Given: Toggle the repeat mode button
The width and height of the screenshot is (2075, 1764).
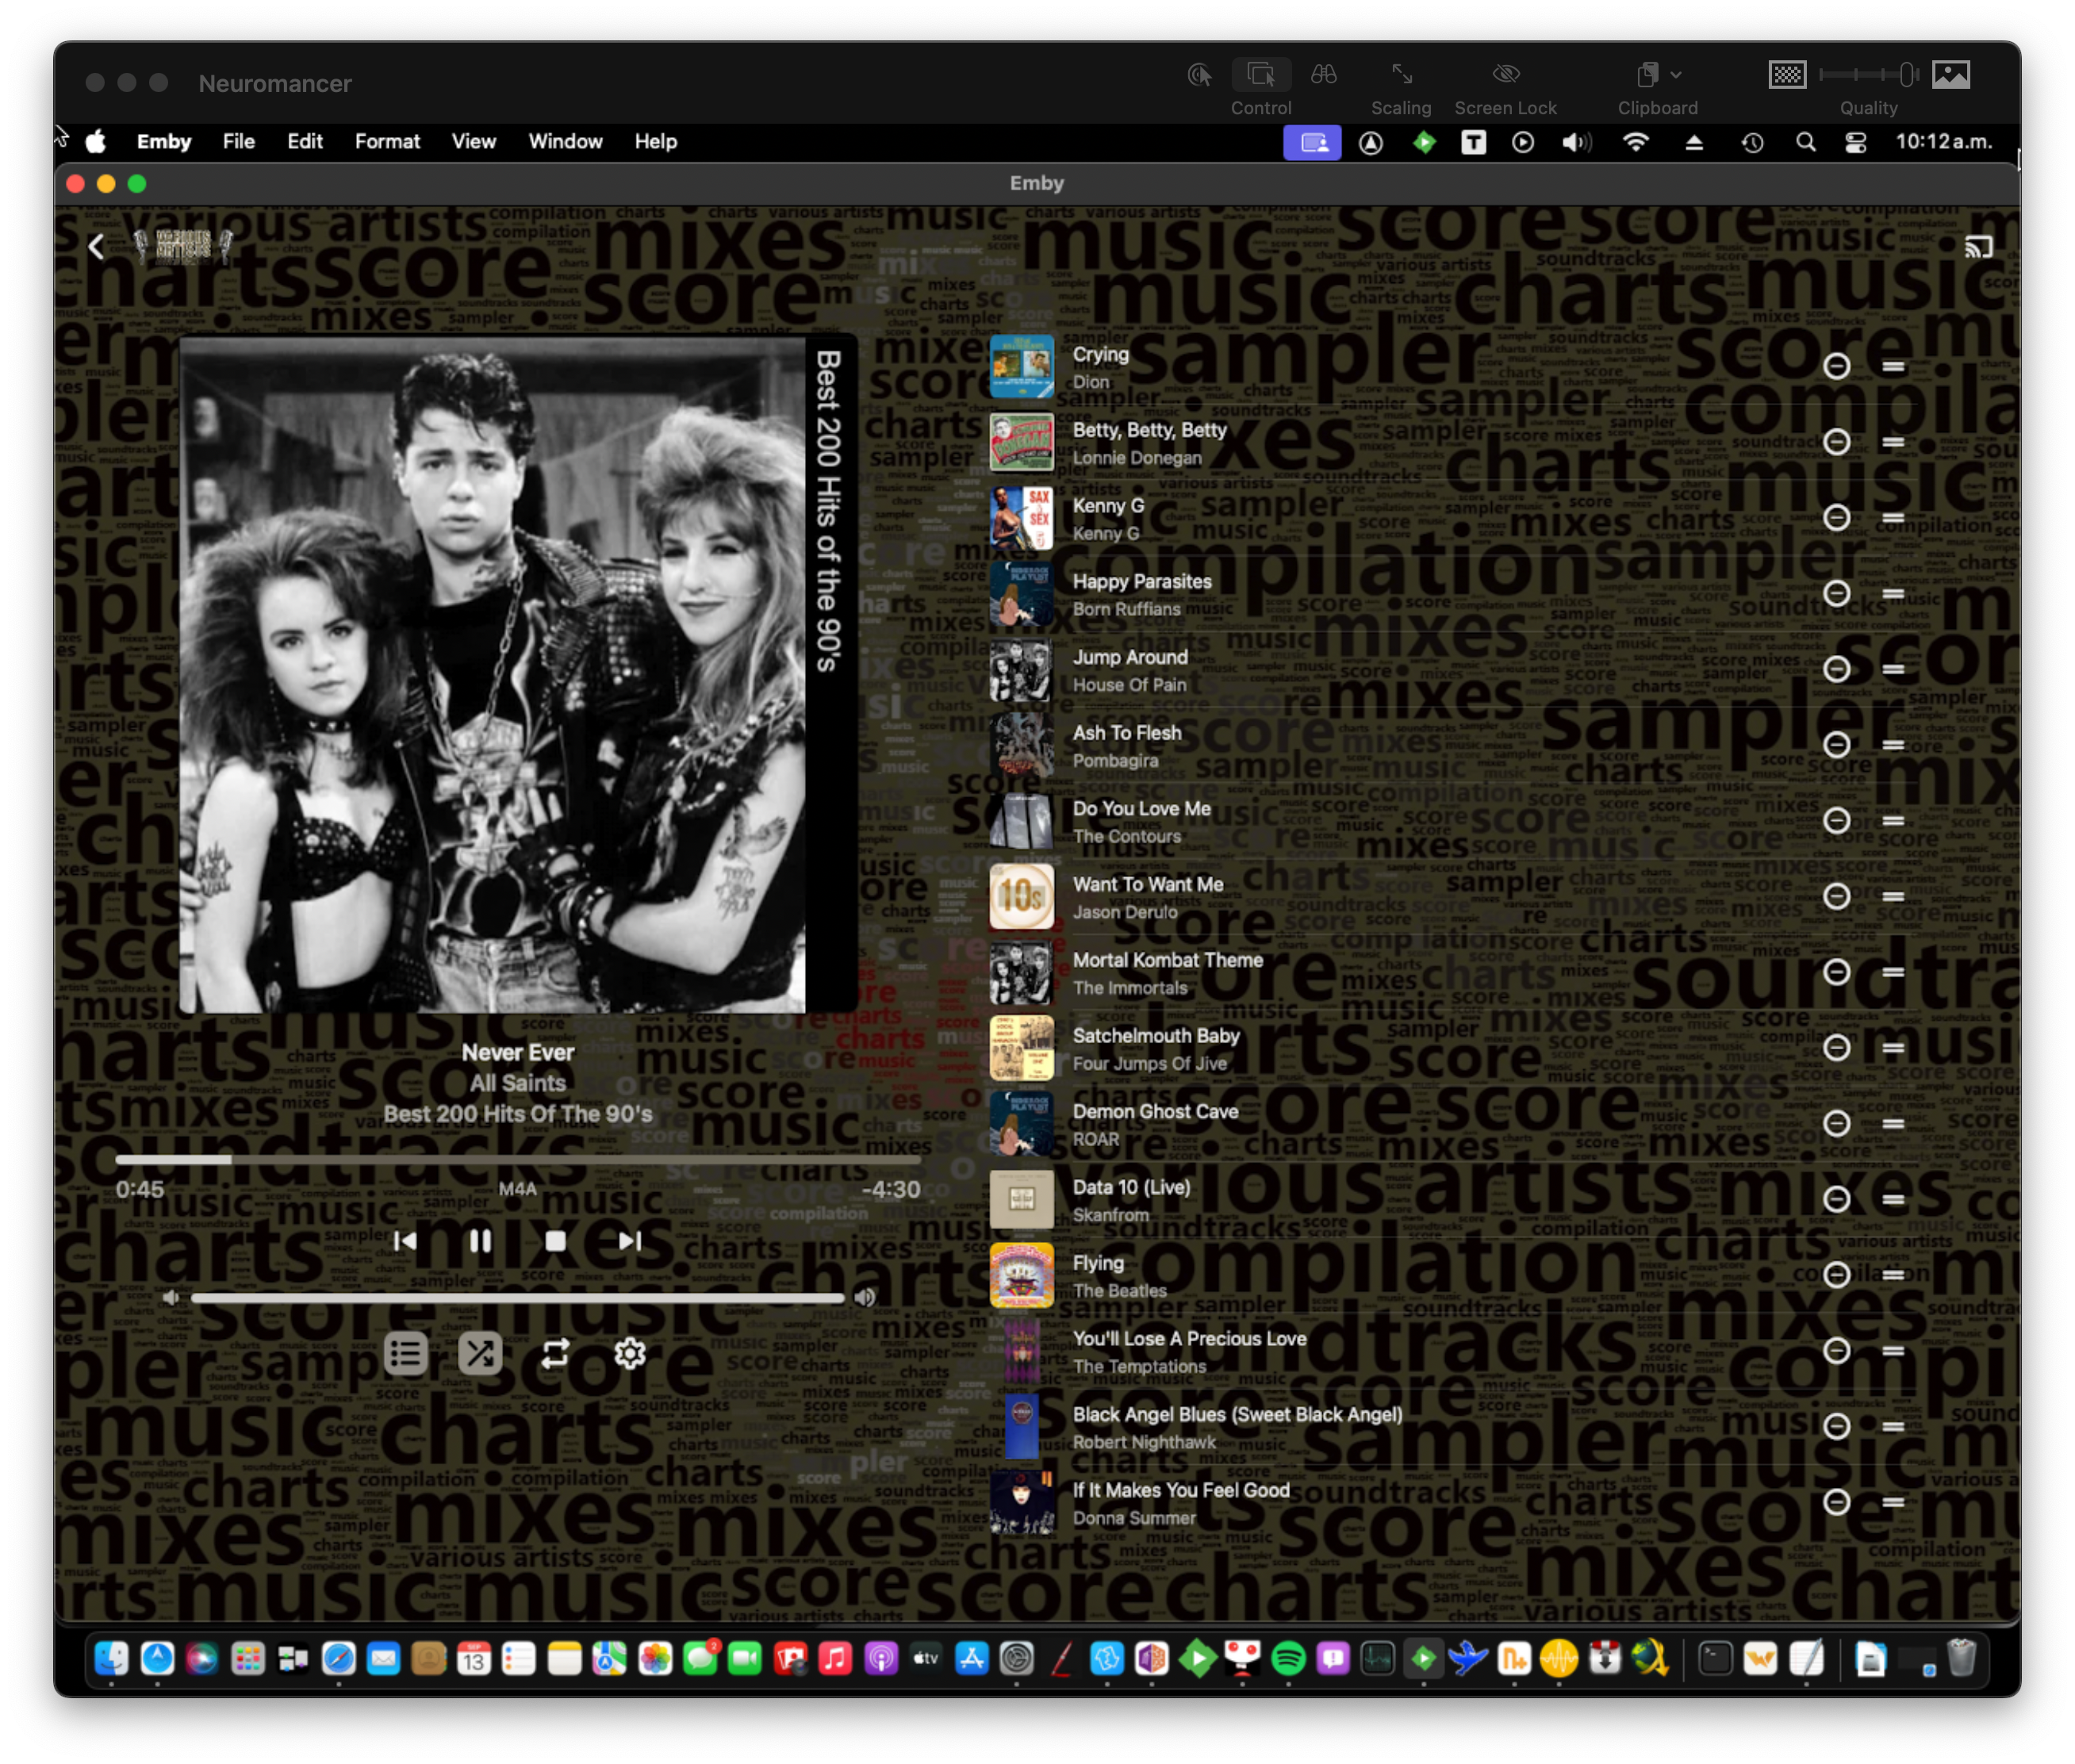Looking at the screenshot, I should click(555, 1353).
